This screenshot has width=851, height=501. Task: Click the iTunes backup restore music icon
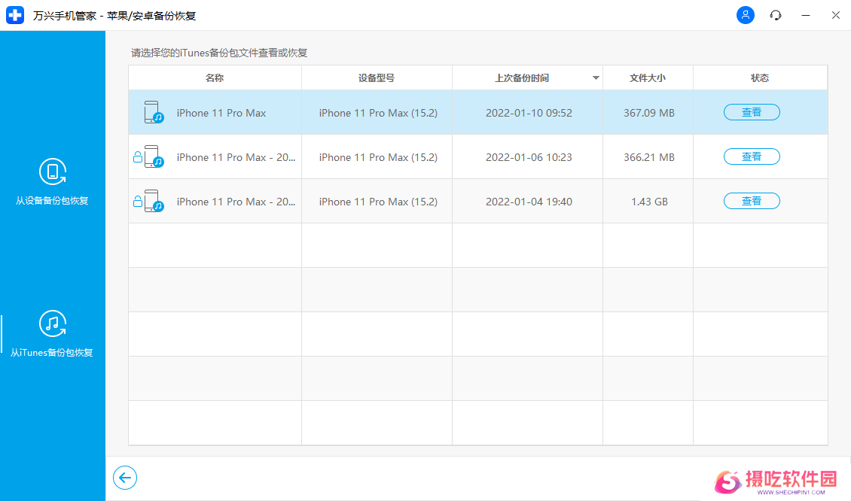click(53, 323)
